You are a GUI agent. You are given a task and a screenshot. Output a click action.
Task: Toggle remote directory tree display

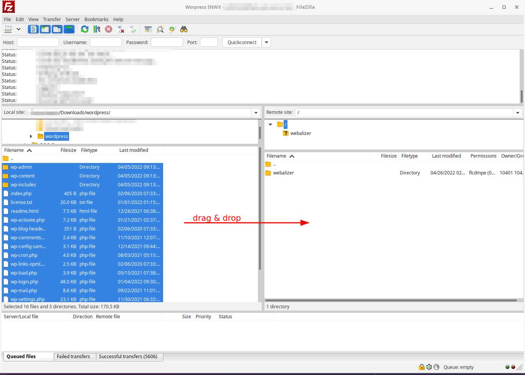tap(57, 29)
